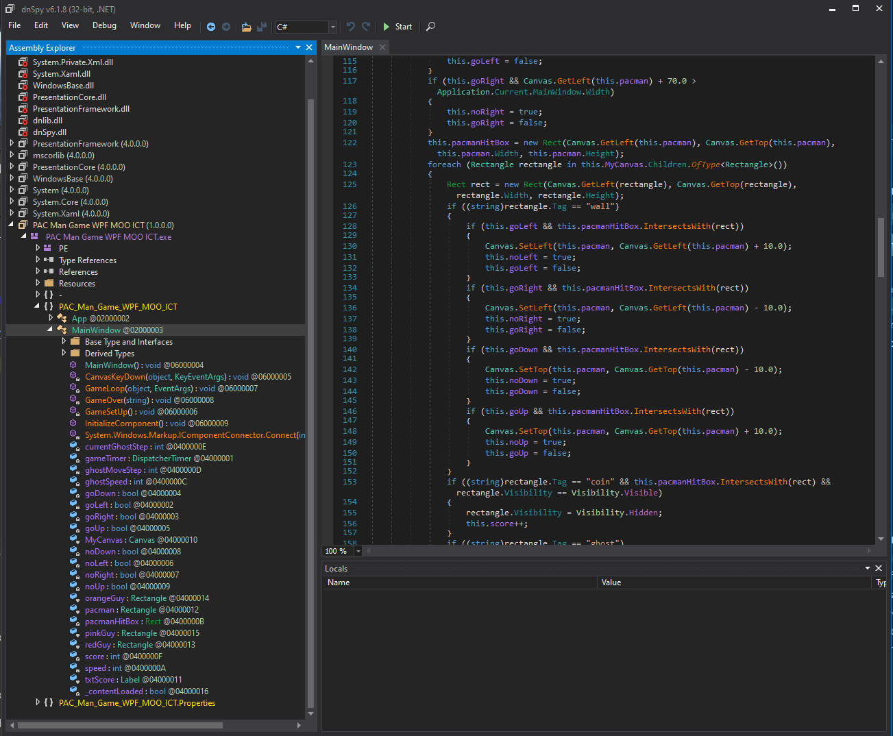Collapse the PAC Man Game WPF MOO ICT (1.0.0.0) assembly
The height and width of the screenshot is (736, 893).
[x=12, y=225]
